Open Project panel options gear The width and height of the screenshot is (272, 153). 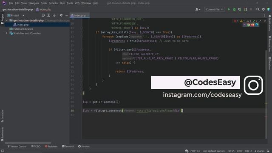click(61, 15)
